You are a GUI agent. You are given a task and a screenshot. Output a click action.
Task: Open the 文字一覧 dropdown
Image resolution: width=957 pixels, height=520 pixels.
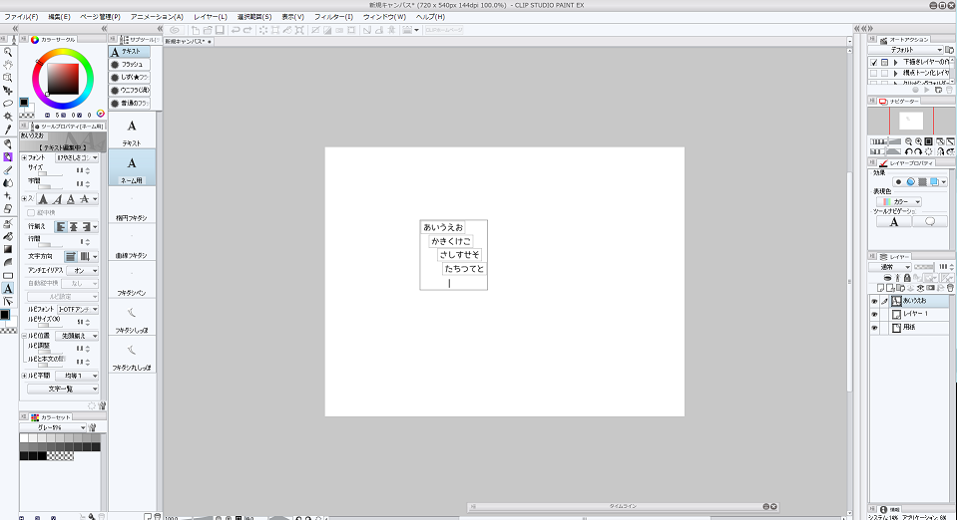tap(63, 389)
